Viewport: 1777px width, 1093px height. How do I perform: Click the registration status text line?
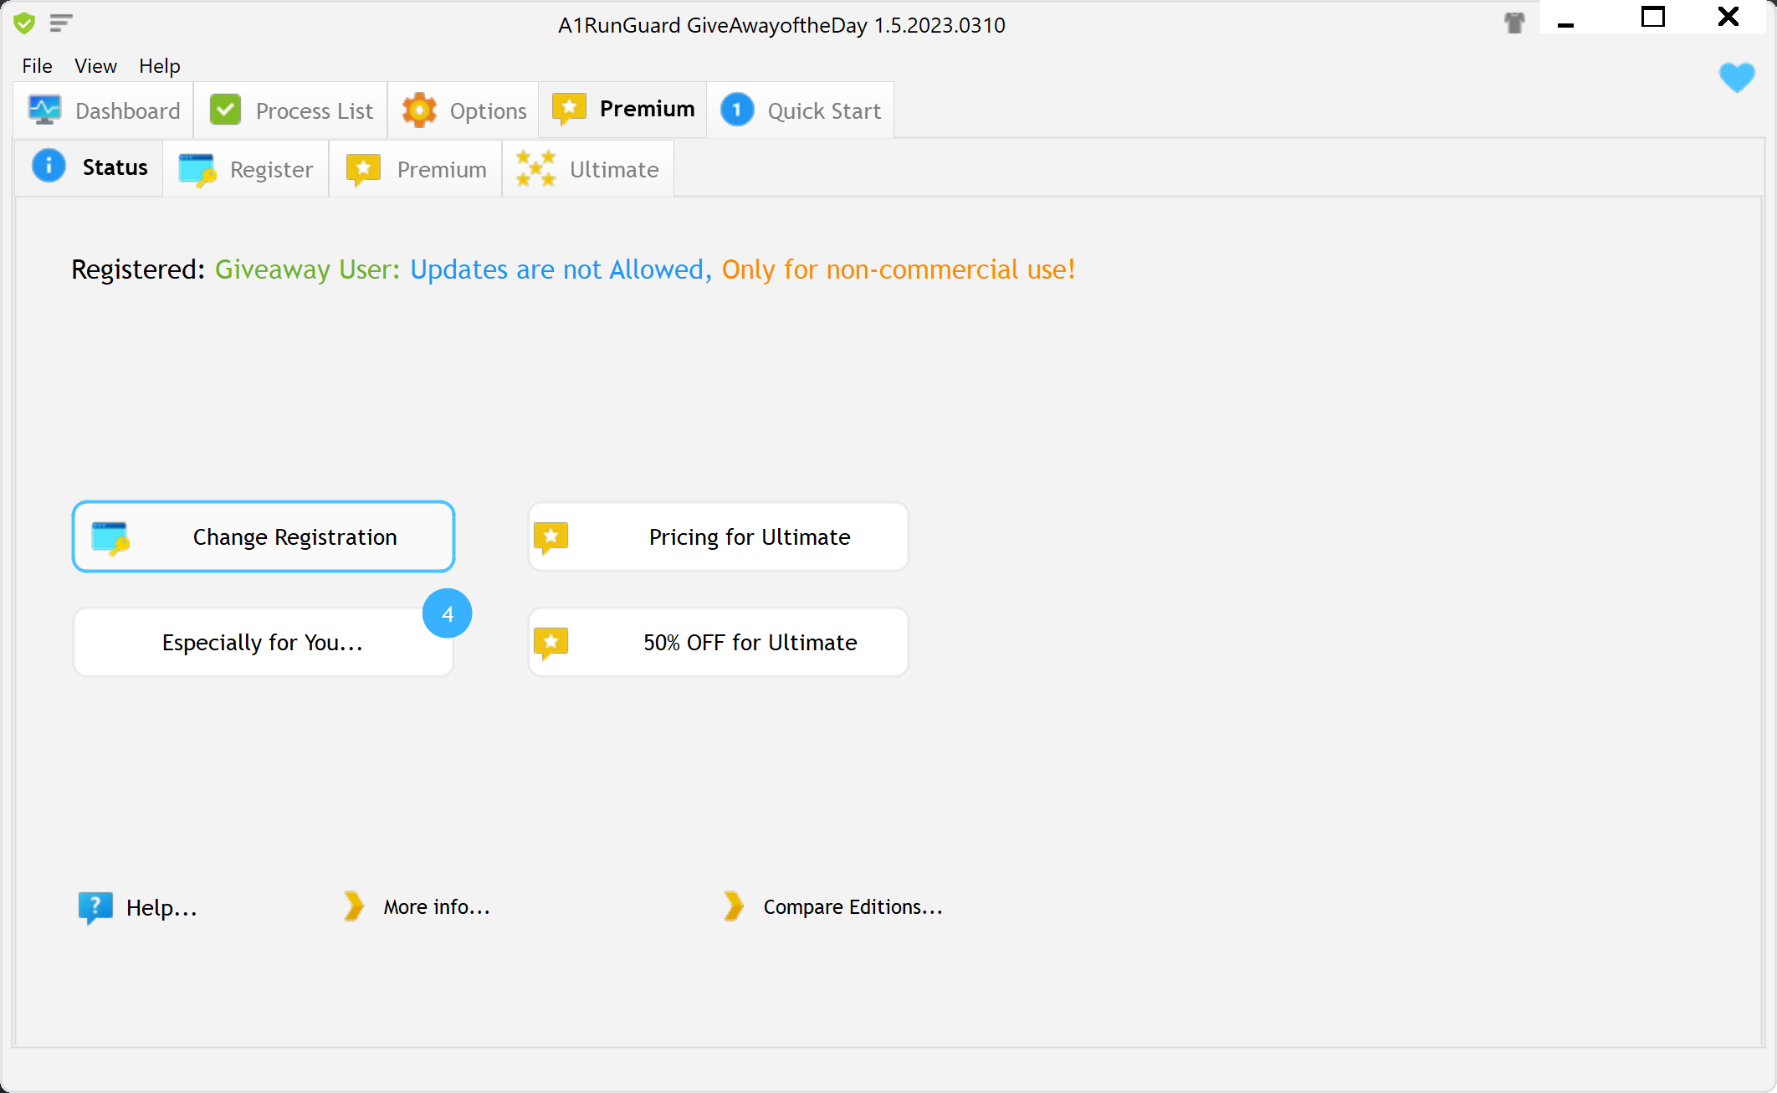(x=573, y=269)
